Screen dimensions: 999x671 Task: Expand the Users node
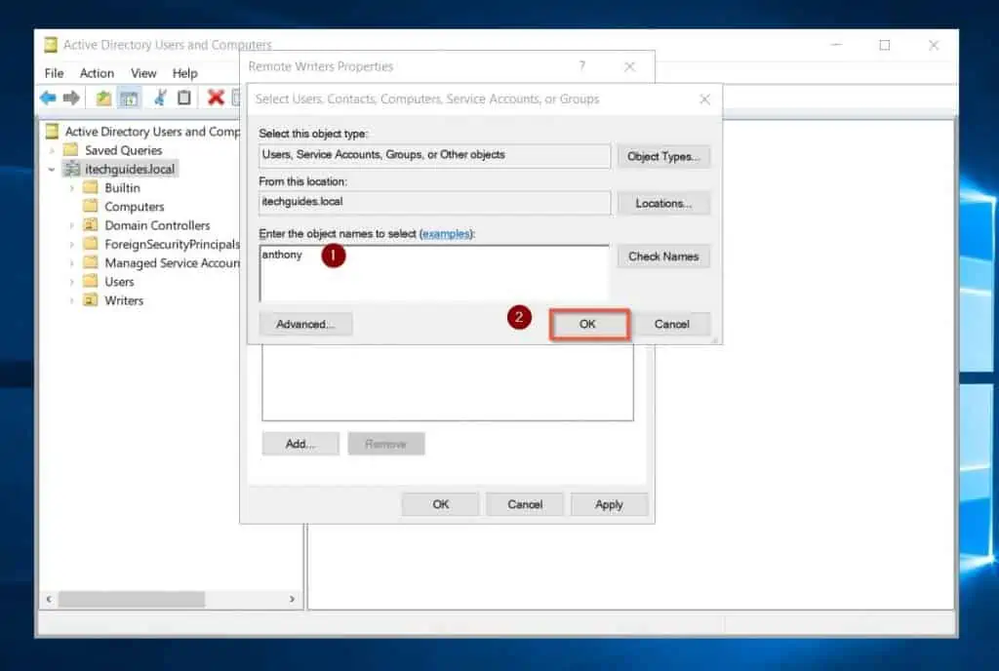(72, 282)
